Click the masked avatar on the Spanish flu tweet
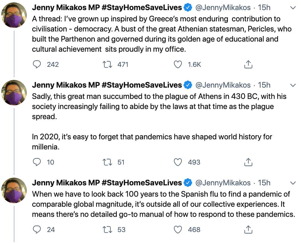The width and height of the screenshot is (301, 243). tap(14, 190)
